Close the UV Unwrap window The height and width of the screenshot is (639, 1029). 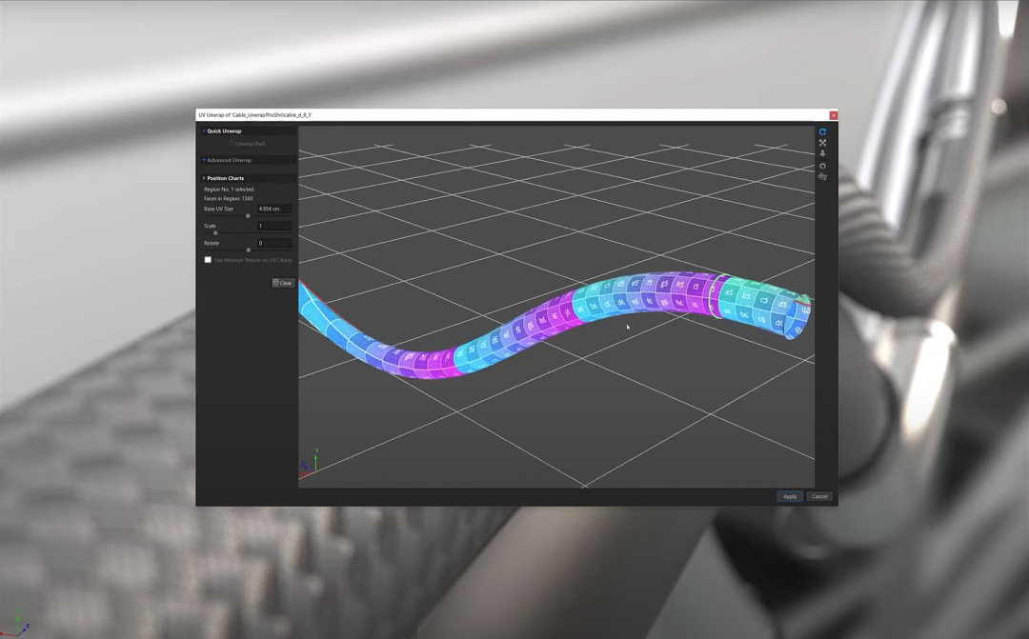pos(834,115)
